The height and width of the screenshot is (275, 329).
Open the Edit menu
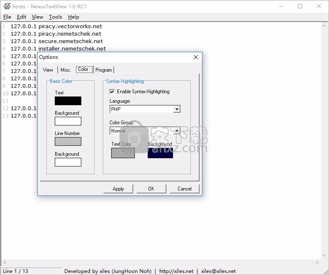point(22,17)
